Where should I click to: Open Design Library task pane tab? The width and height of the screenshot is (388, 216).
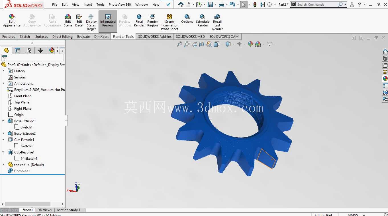385,58
